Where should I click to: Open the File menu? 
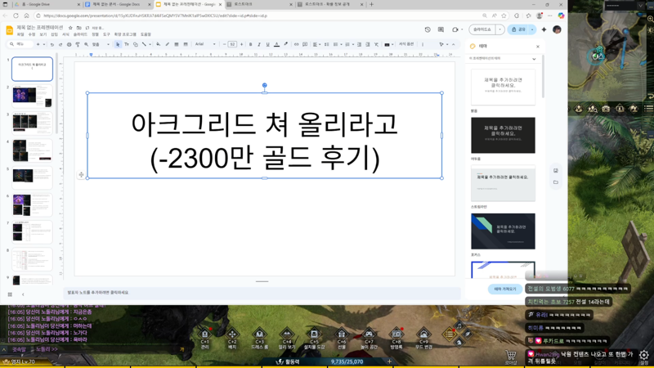point(20,34)
